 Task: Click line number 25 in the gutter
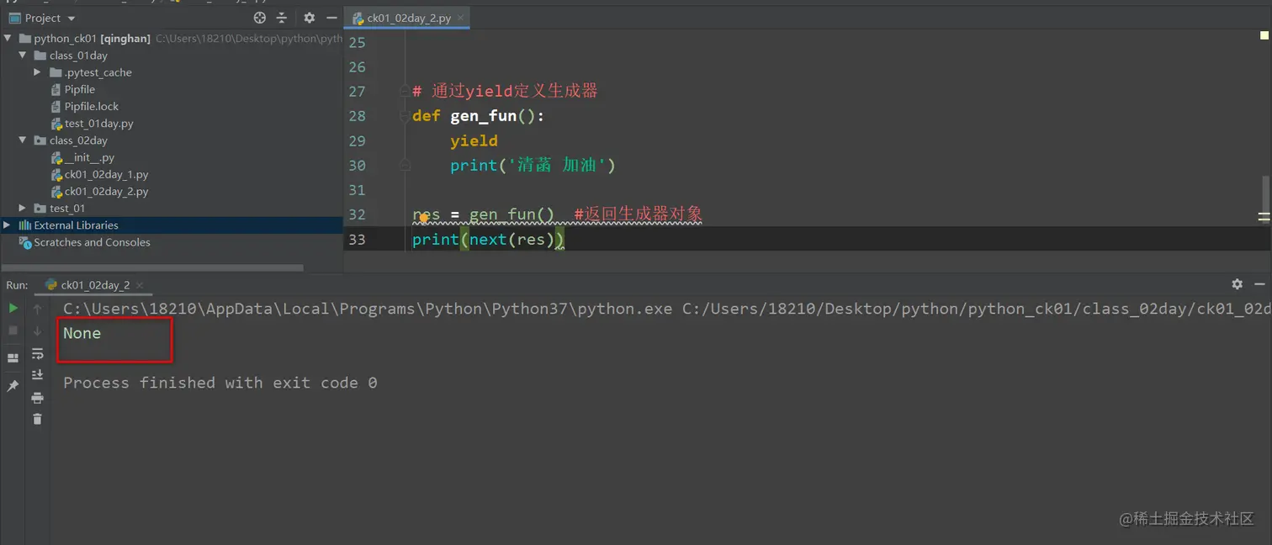[357, 42]
